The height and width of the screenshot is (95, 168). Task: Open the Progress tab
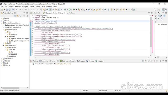[99, 61]
